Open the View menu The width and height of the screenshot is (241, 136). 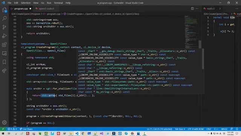tap(36, 3)
